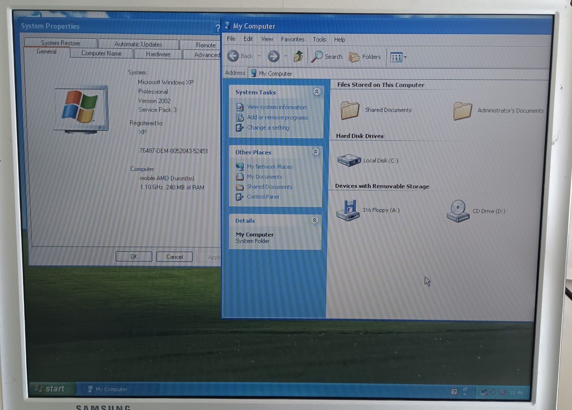Click Change a setting link

point(268,127)
